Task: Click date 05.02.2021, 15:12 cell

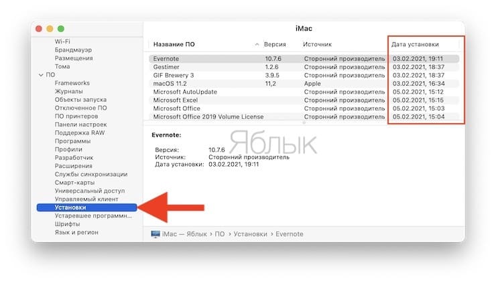Action: click(418, 92)
